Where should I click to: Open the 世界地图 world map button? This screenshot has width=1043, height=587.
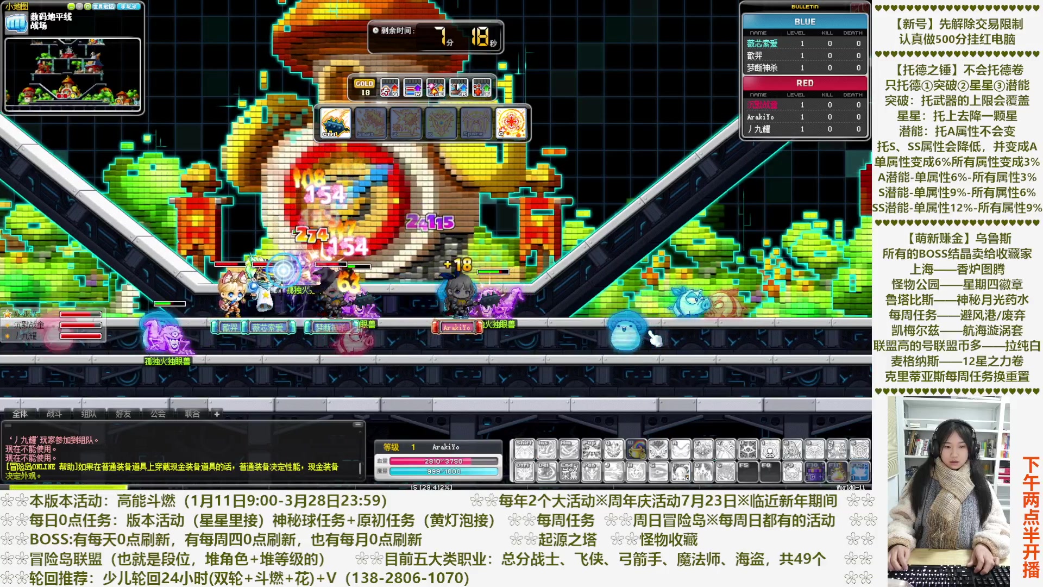104,7
